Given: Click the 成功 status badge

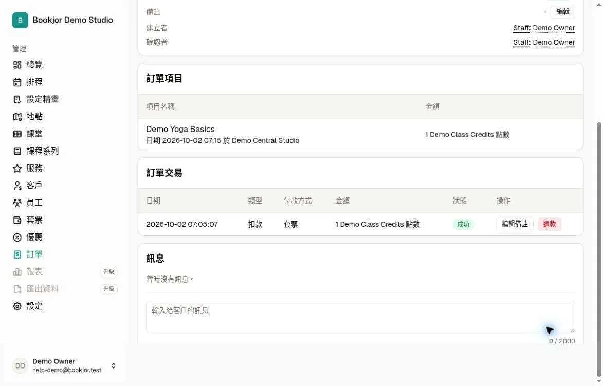Looking at the screenshot, I should tap(463, 224).
